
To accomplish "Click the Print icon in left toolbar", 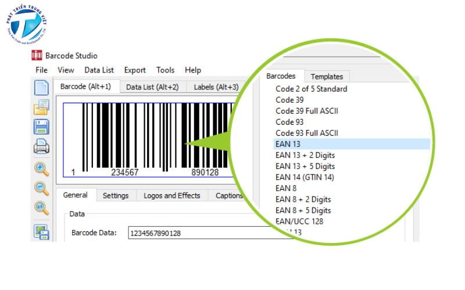I will pyautogui.click(x=41, y=147).
